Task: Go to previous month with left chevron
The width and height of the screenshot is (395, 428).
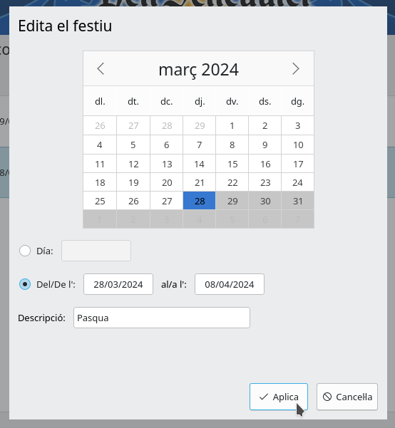Action: click(x=101, y=68)
